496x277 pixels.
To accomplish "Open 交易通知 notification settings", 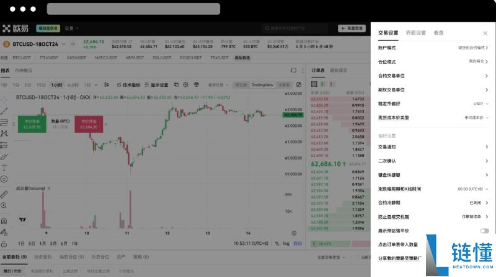I will 433,147.
